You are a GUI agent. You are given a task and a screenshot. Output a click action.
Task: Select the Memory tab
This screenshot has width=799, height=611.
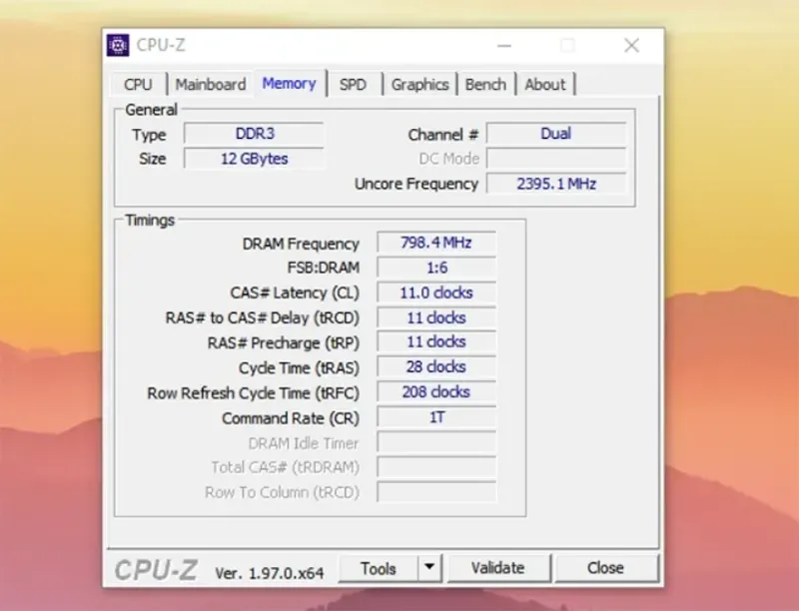pos(289,83)
